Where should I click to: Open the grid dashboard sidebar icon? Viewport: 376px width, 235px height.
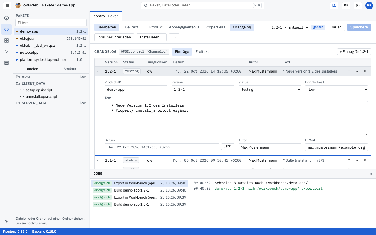pos(6,41)
